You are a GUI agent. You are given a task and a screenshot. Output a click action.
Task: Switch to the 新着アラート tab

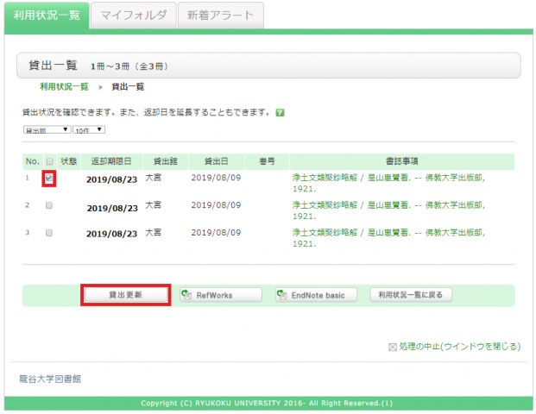(x=220, y=16)
